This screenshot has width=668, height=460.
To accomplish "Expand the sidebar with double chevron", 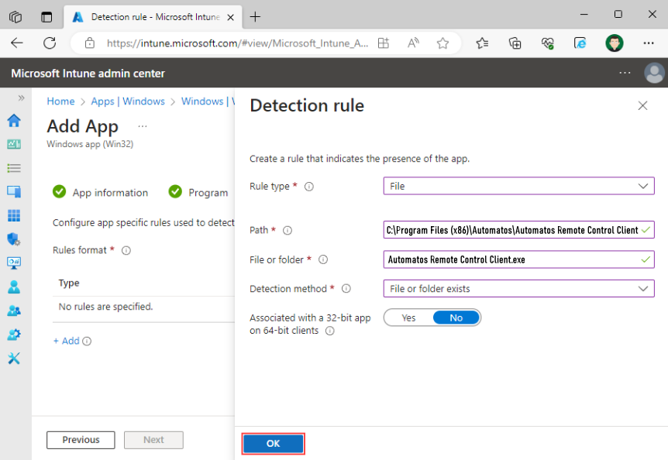I will tap(21, 98).
